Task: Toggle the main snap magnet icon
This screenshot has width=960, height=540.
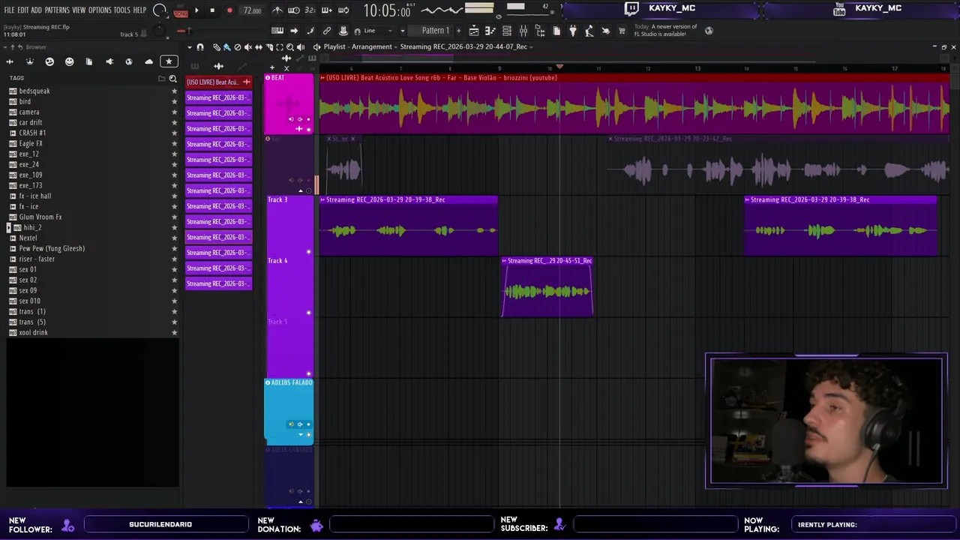Action: pos(357,31)
